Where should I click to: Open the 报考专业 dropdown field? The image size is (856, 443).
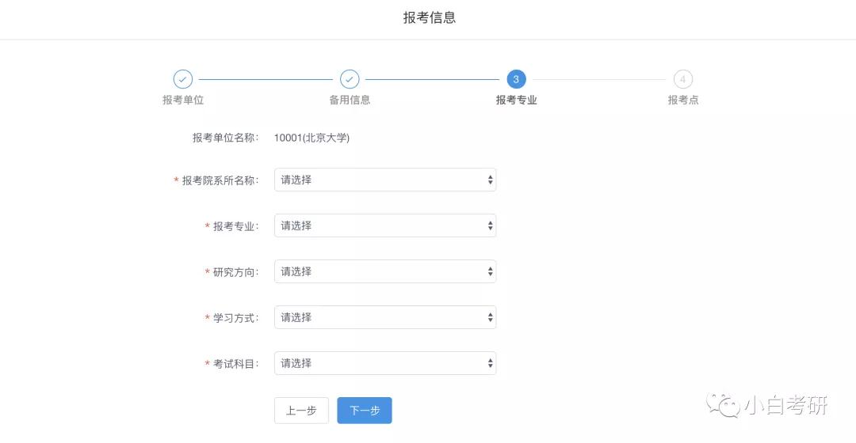click(x=385, y=225)
